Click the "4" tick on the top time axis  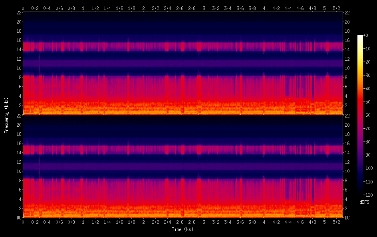(x=264, y=8)
